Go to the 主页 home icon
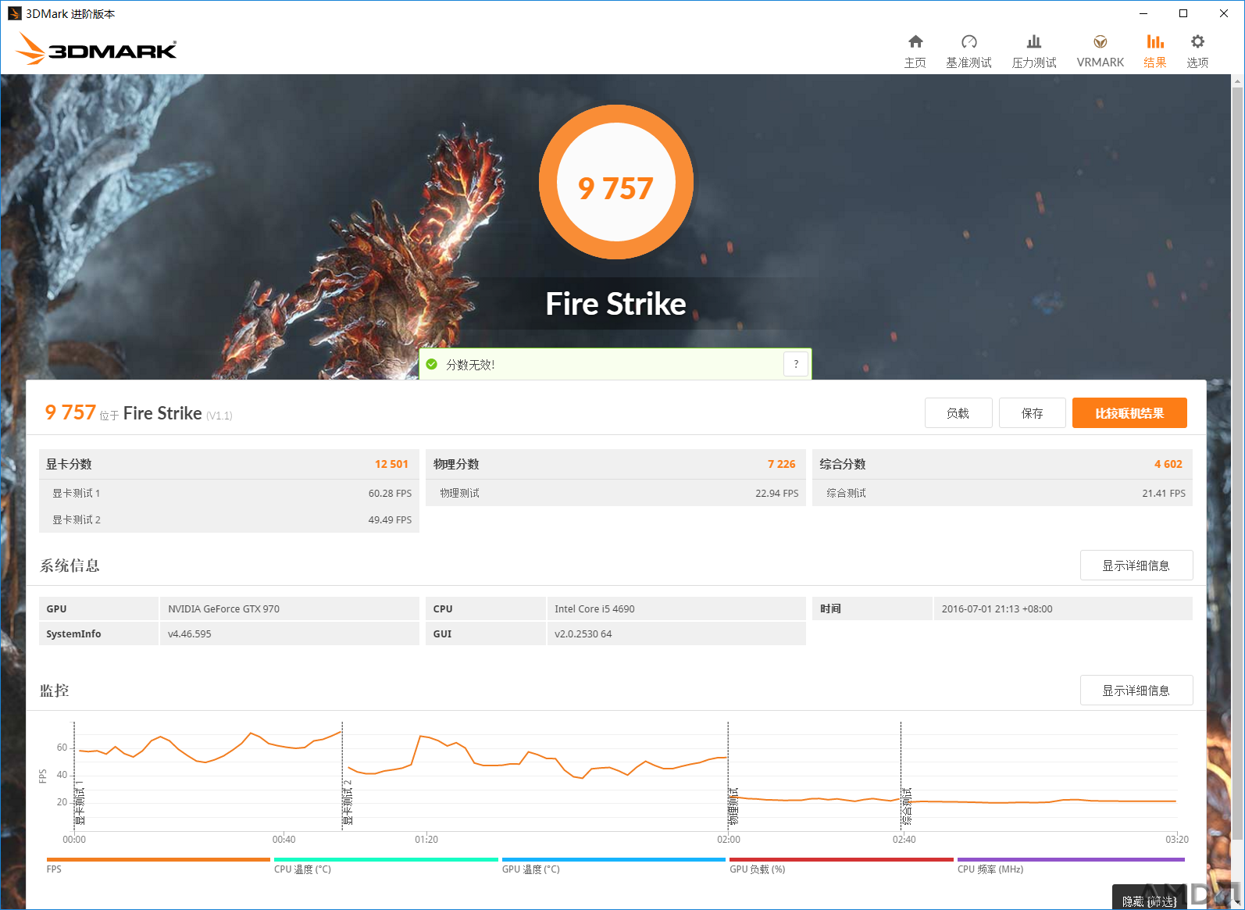Screen dimensions: 1245x910 coord(915,42)
